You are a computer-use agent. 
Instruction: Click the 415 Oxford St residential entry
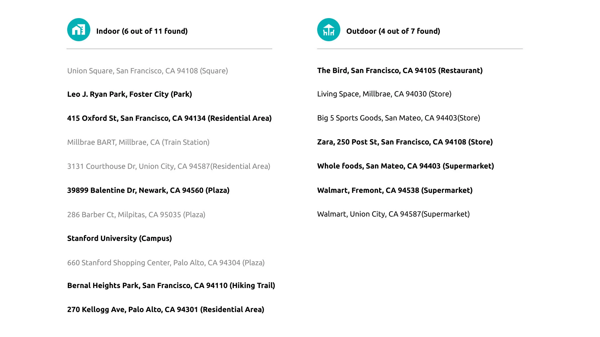[x=169, y=118]
